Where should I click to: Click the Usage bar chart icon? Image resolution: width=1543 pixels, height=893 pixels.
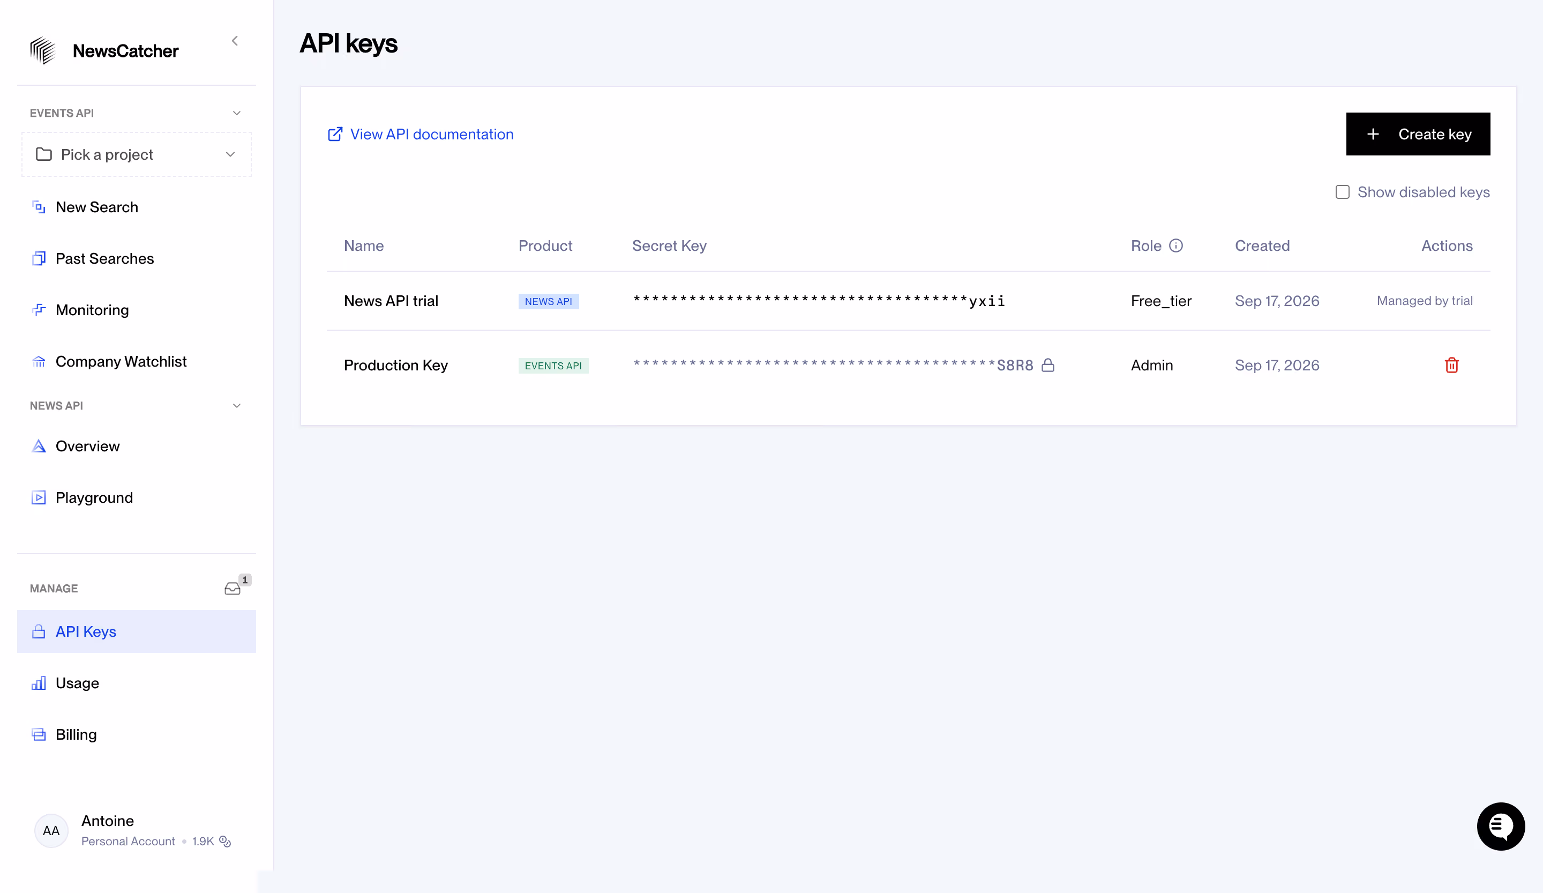tap(39, 683)
